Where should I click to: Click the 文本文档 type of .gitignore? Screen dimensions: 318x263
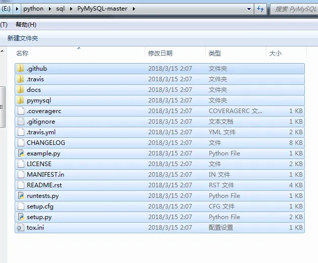coord(221,122)
